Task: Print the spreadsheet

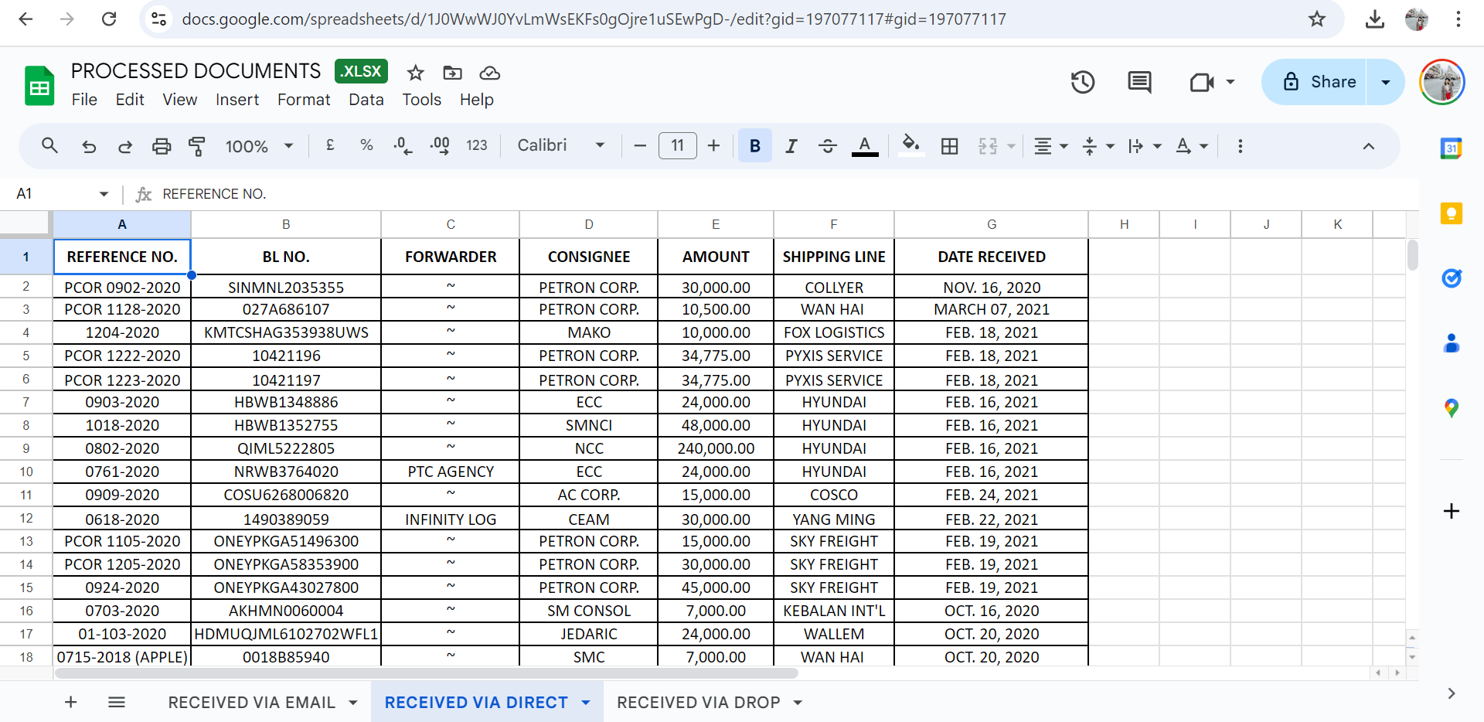Action: (161, 146)
